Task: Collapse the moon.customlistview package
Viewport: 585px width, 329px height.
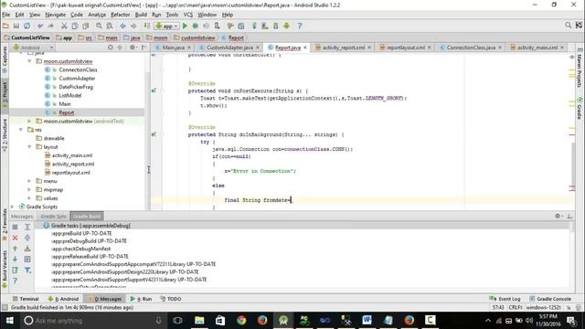Action: click(x=29, y=61)
